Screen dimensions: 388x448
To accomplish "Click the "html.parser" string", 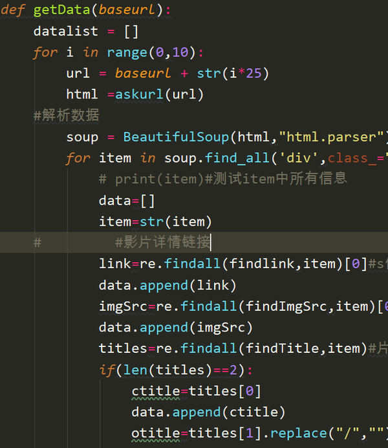I will (x=332, y=137).
